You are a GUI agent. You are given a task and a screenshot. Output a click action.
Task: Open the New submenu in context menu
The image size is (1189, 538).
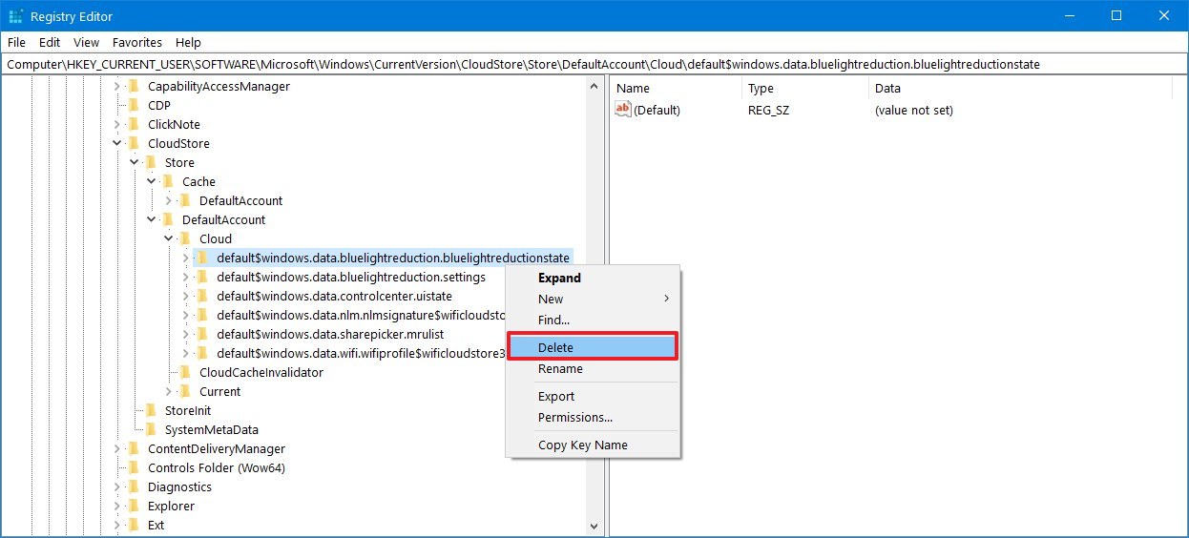tap(593, 299)
